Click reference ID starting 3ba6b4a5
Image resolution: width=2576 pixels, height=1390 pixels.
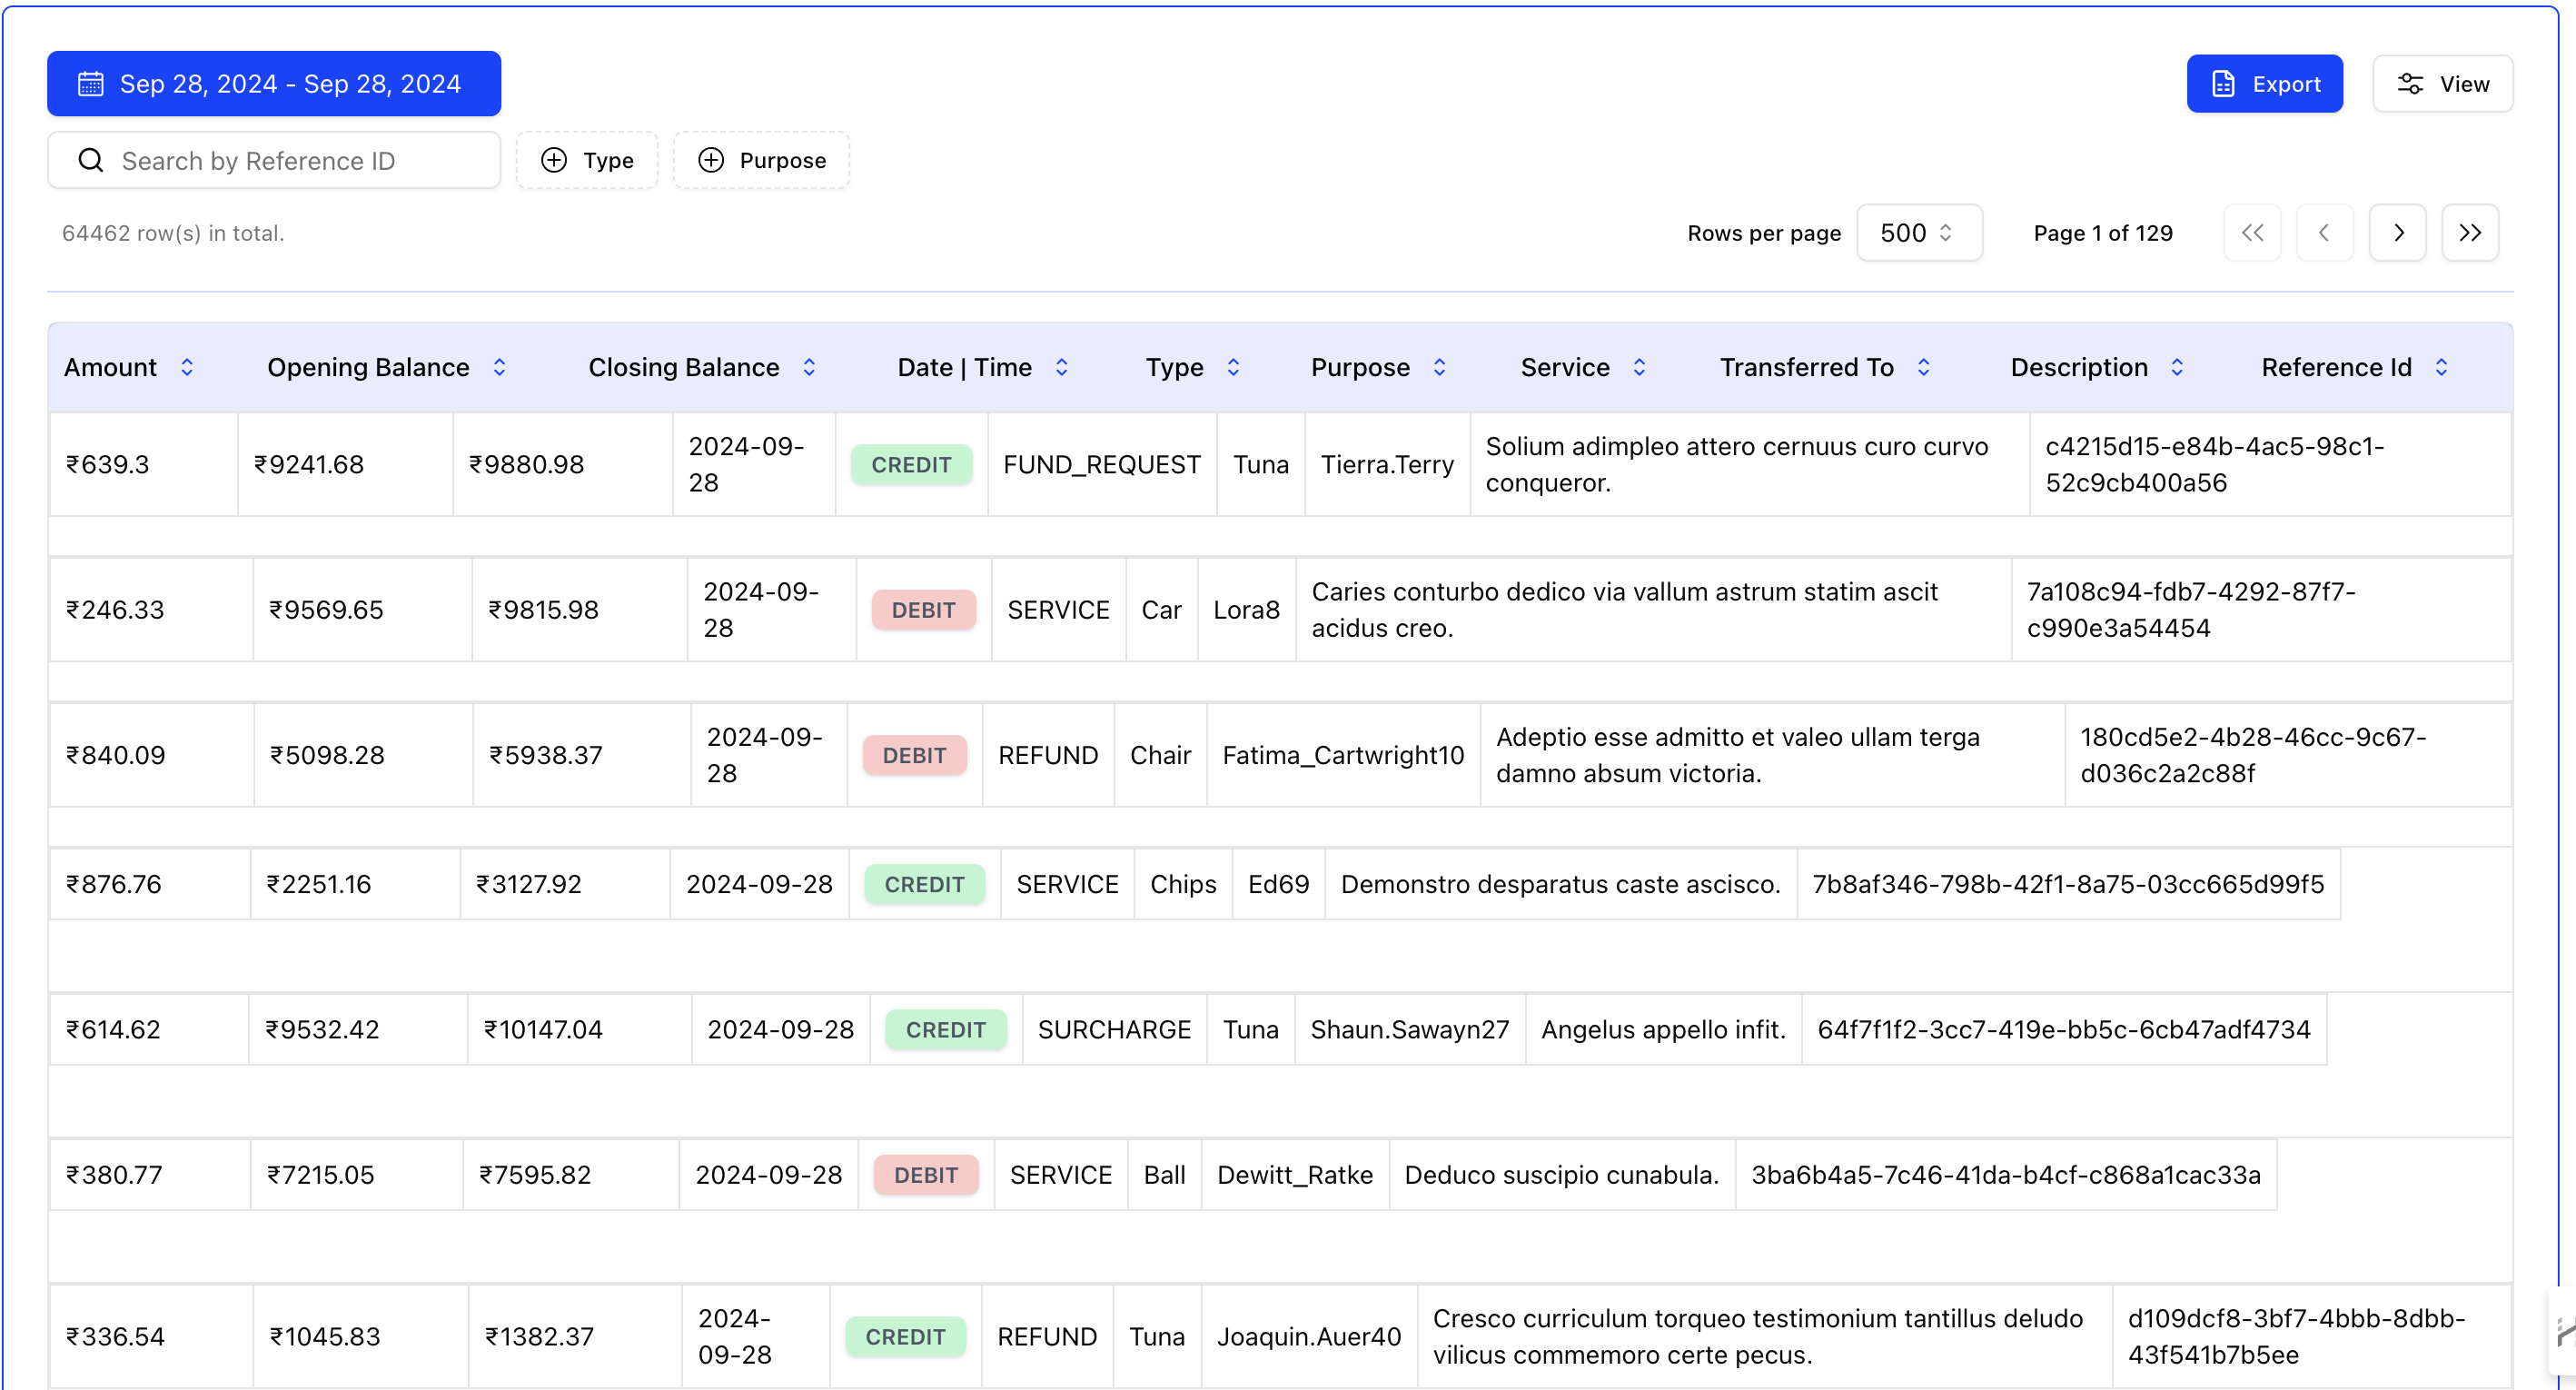click(2006, 1175)
